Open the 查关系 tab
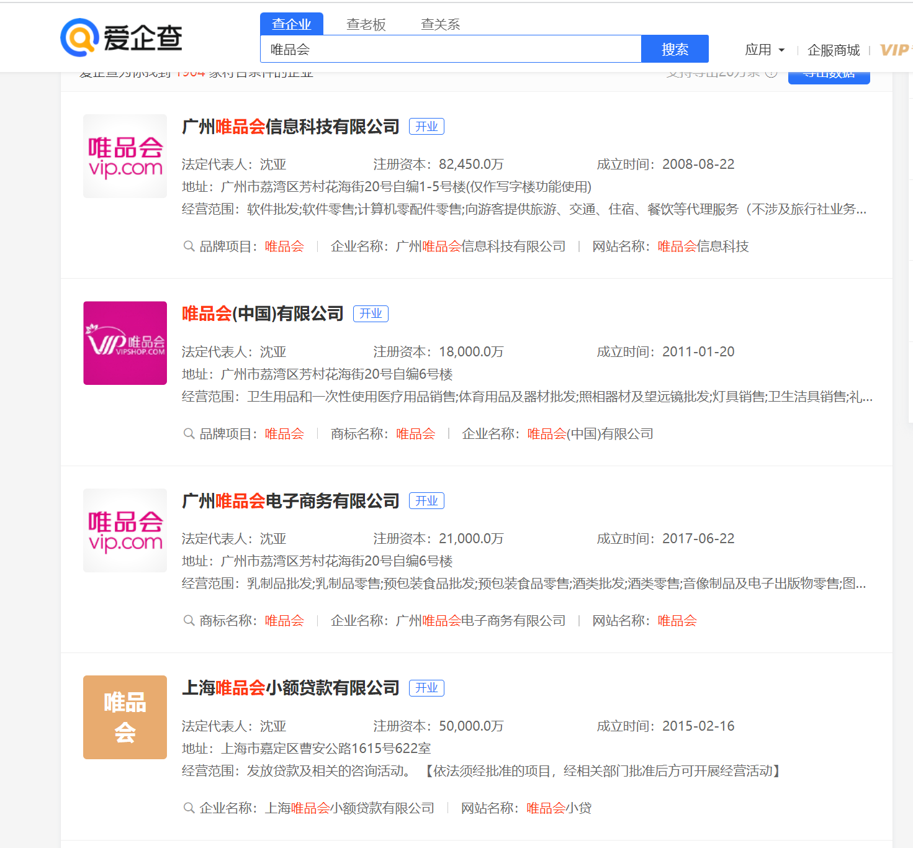913x848 pixels. [x=441, y=24]
